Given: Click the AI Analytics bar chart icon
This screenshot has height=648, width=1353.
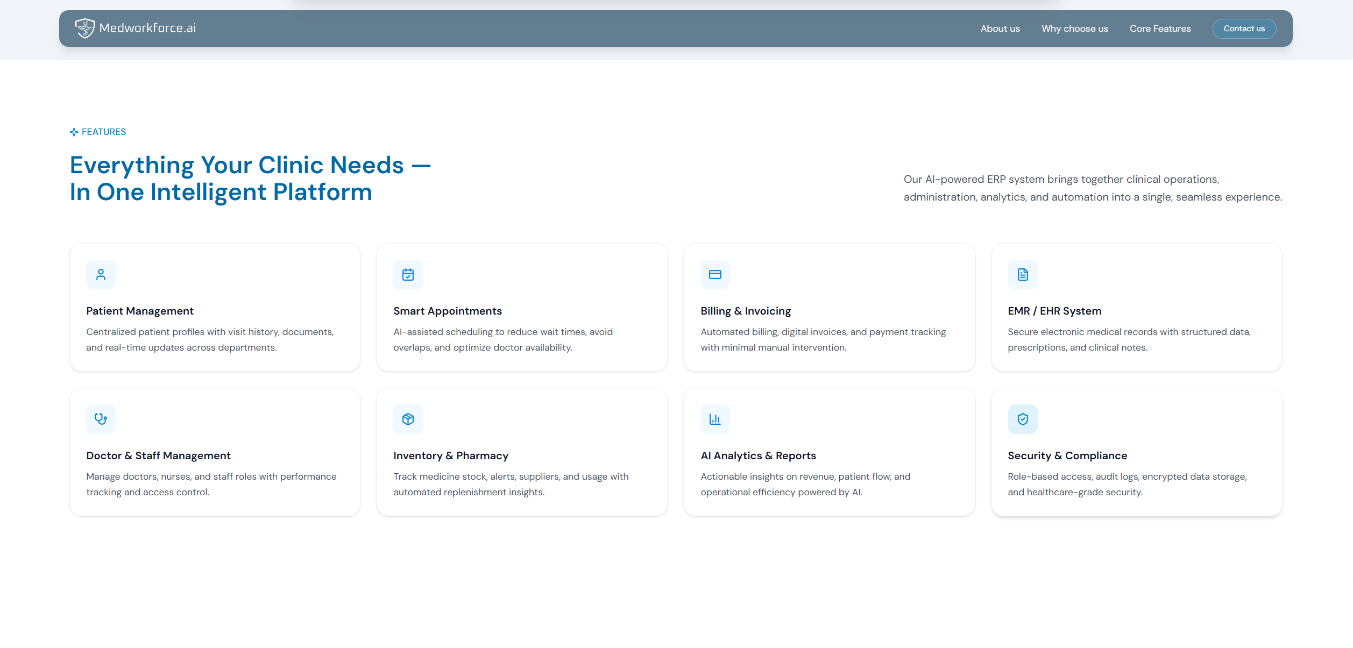Looking at the screenshot, I should 715,419.
